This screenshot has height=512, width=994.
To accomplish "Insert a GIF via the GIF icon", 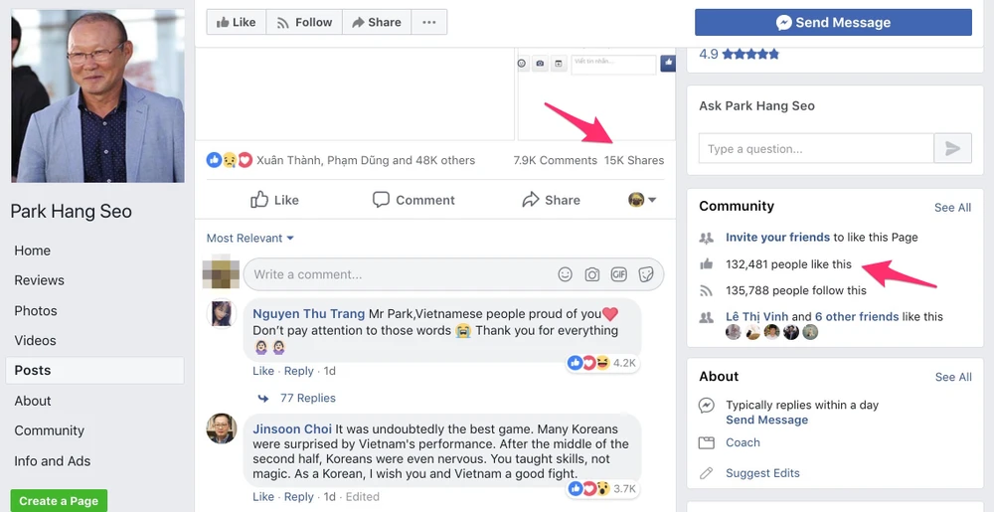I will coord(618,274).
